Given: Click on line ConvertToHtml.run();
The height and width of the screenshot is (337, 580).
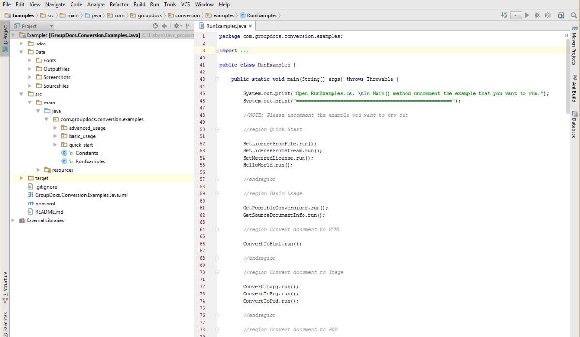Looking at the screenshot, I should 272,244.
